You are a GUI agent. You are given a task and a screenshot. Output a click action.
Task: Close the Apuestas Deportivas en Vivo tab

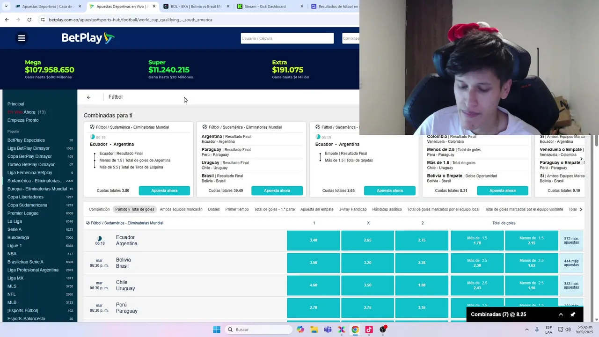coord(154,7)
